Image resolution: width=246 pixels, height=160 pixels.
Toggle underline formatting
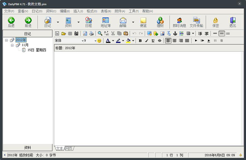coord(153,41)
